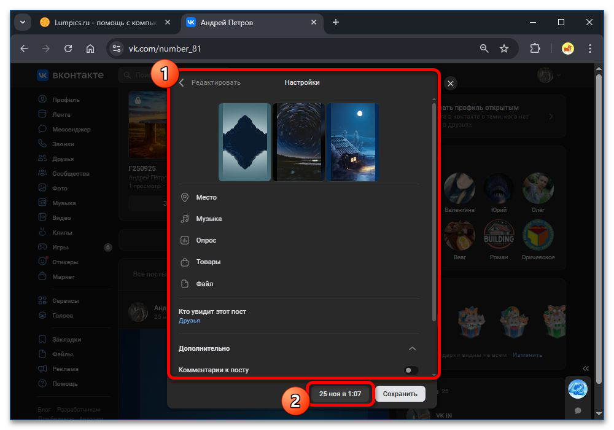Open the tab search dropdown

pos(23,22)
